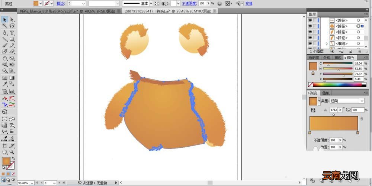Click the M value field 52.55

click(x=359, y=69)
